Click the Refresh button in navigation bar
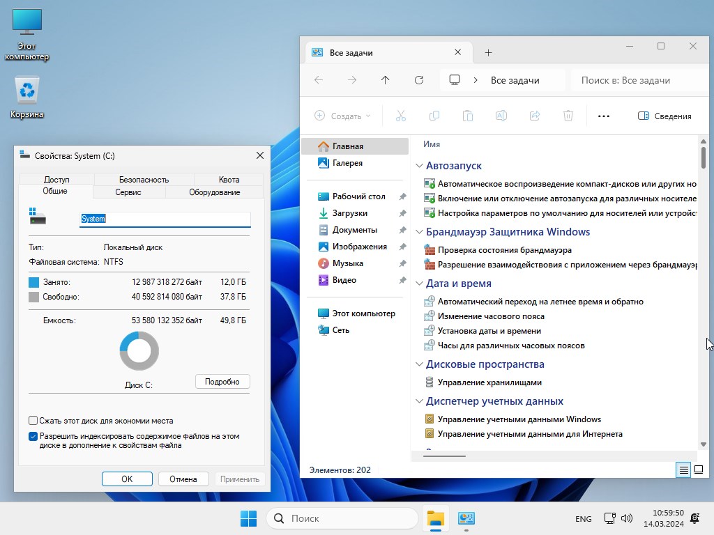The image size is (714, 535). 419,80
